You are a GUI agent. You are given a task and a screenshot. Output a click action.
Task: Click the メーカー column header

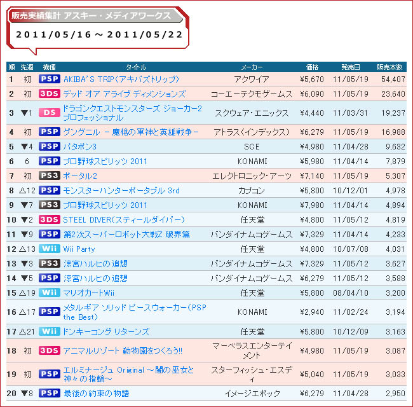(x=252, y=67)
